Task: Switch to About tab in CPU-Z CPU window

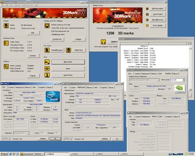Action: click(x=49, y=87)
